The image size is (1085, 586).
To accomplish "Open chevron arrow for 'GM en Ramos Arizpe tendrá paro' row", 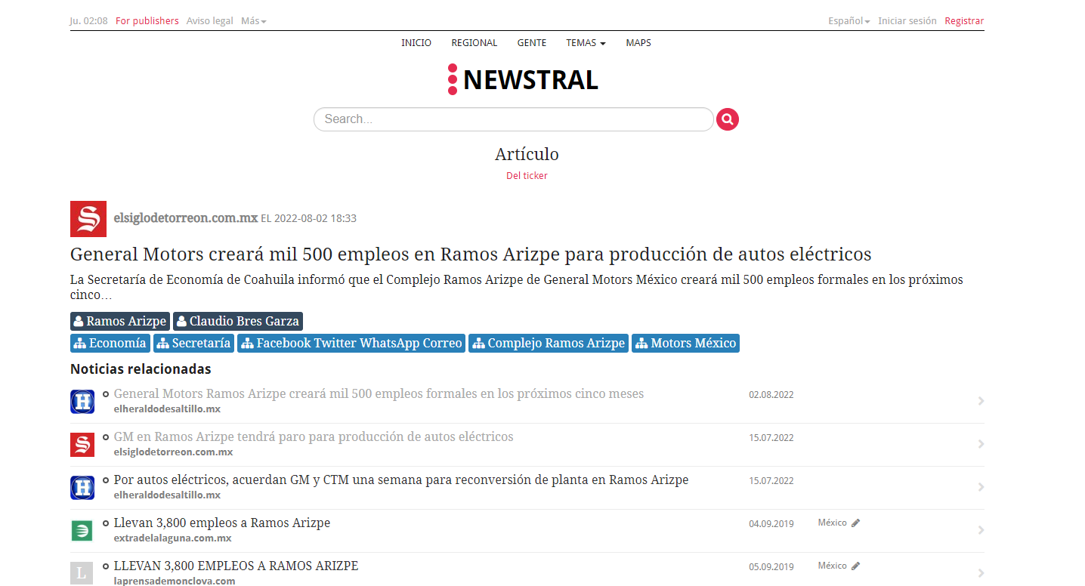I will (981, 444).
